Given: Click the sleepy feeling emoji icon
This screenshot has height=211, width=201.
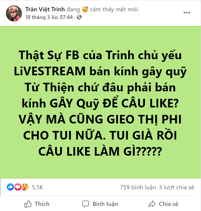Looking at the screenshot, I should point(85,10).
